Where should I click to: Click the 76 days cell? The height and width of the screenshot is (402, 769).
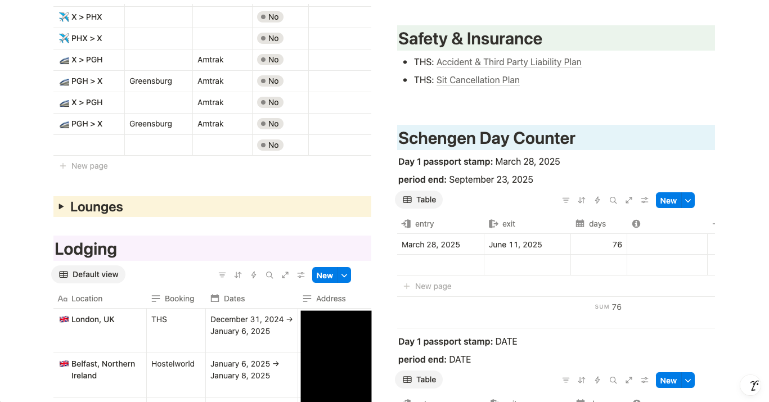click(599, 245)
